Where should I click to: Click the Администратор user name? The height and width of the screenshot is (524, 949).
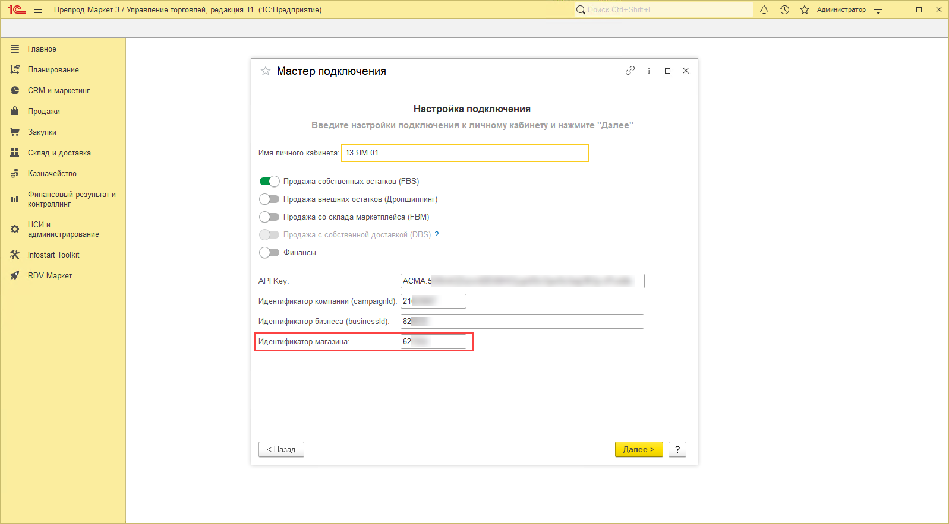point(841,9)
